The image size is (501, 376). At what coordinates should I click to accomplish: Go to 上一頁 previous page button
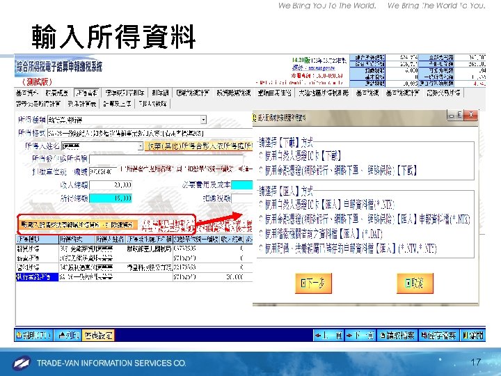[328, 336]
